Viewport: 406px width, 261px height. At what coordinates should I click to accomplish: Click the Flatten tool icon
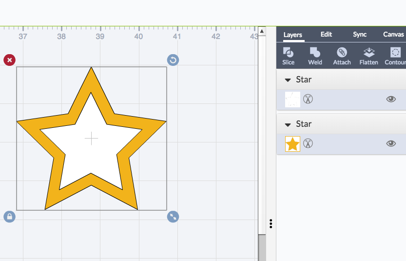pyautogui.click(x=368, y=52)
